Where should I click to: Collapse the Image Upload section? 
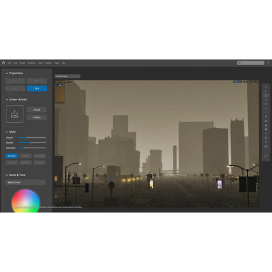point(7,99)
